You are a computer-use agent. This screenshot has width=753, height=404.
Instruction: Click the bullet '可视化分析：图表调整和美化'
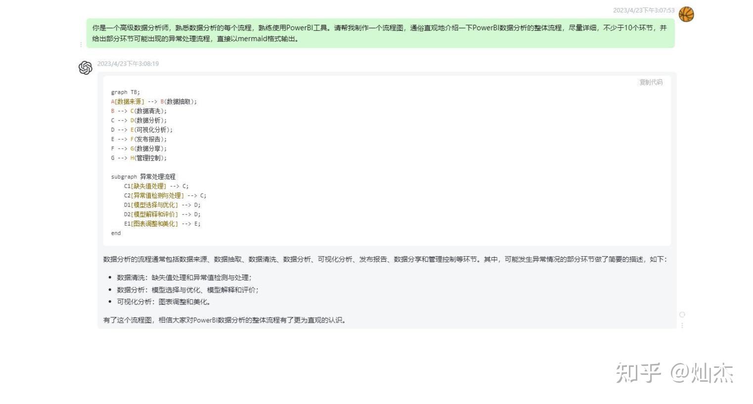click(164, 302)
